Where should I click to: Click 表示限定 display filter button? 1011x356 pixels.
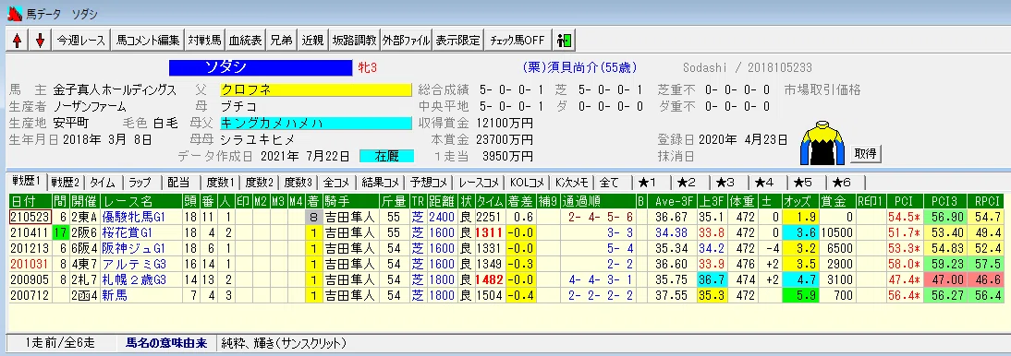point(457,41)
